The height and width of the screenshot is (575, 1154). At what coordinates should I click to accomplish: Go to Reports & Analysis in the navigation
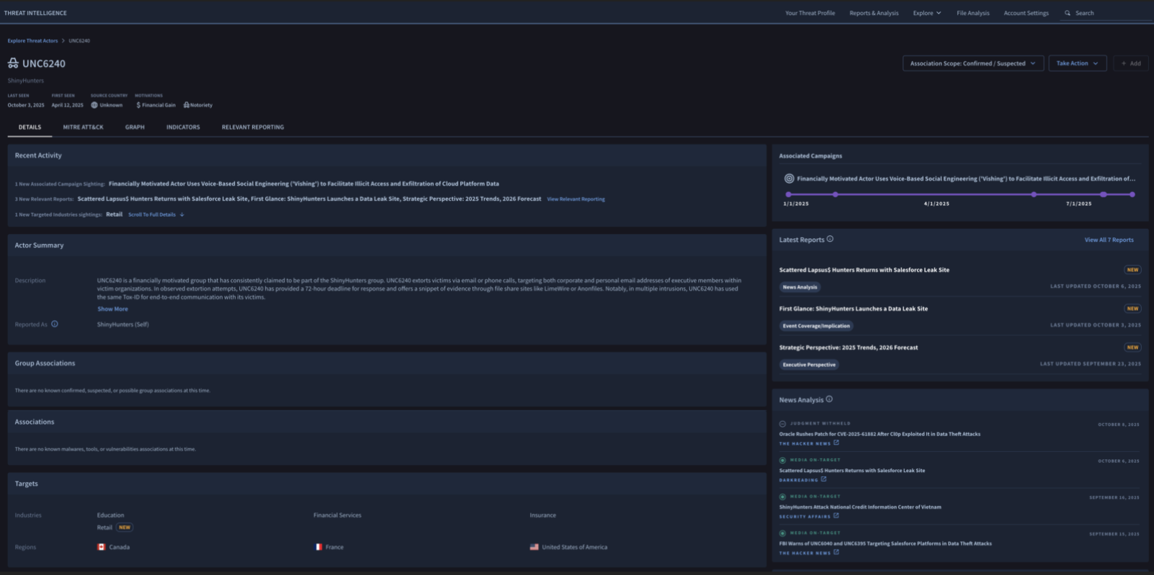tap(874, 13)
